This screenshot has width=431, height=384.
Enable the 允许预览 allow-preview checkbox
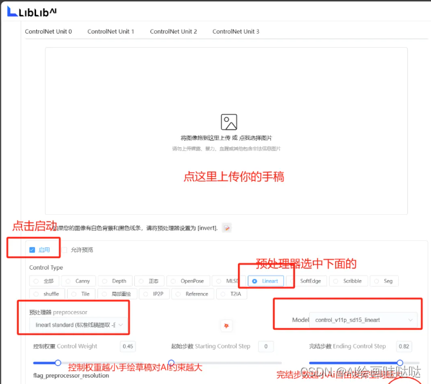coord(65,250)
